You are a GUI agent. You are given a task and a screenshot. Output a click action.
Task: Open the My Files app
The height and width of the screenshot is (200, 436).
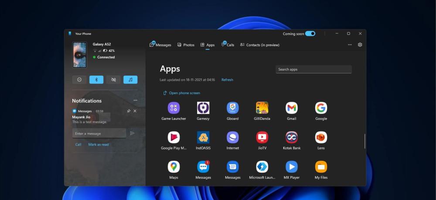321,167
